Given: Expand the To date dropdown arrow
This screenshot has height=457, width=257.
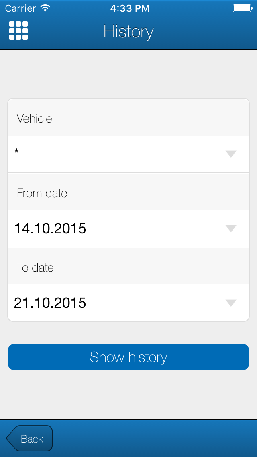Looking at the screenshot, I should (x=231, y=303).
